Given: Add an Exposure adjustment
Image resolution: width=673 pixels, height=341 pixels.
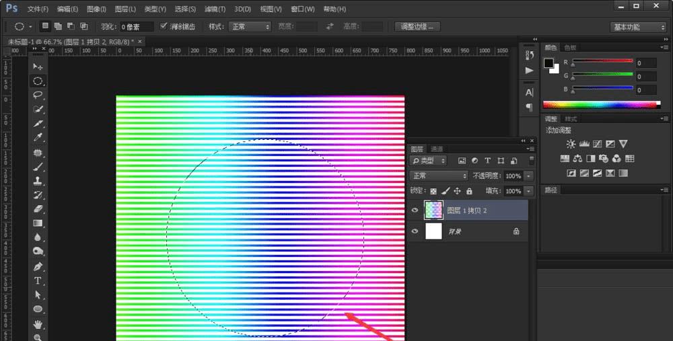Looking at the screenshot, I should coord(610,144).
